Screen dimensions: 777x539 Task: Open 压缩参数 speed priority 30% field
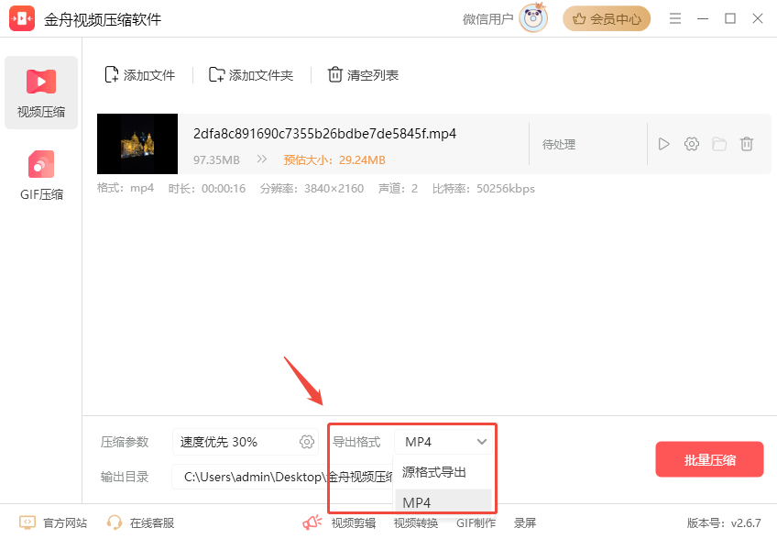245,442
